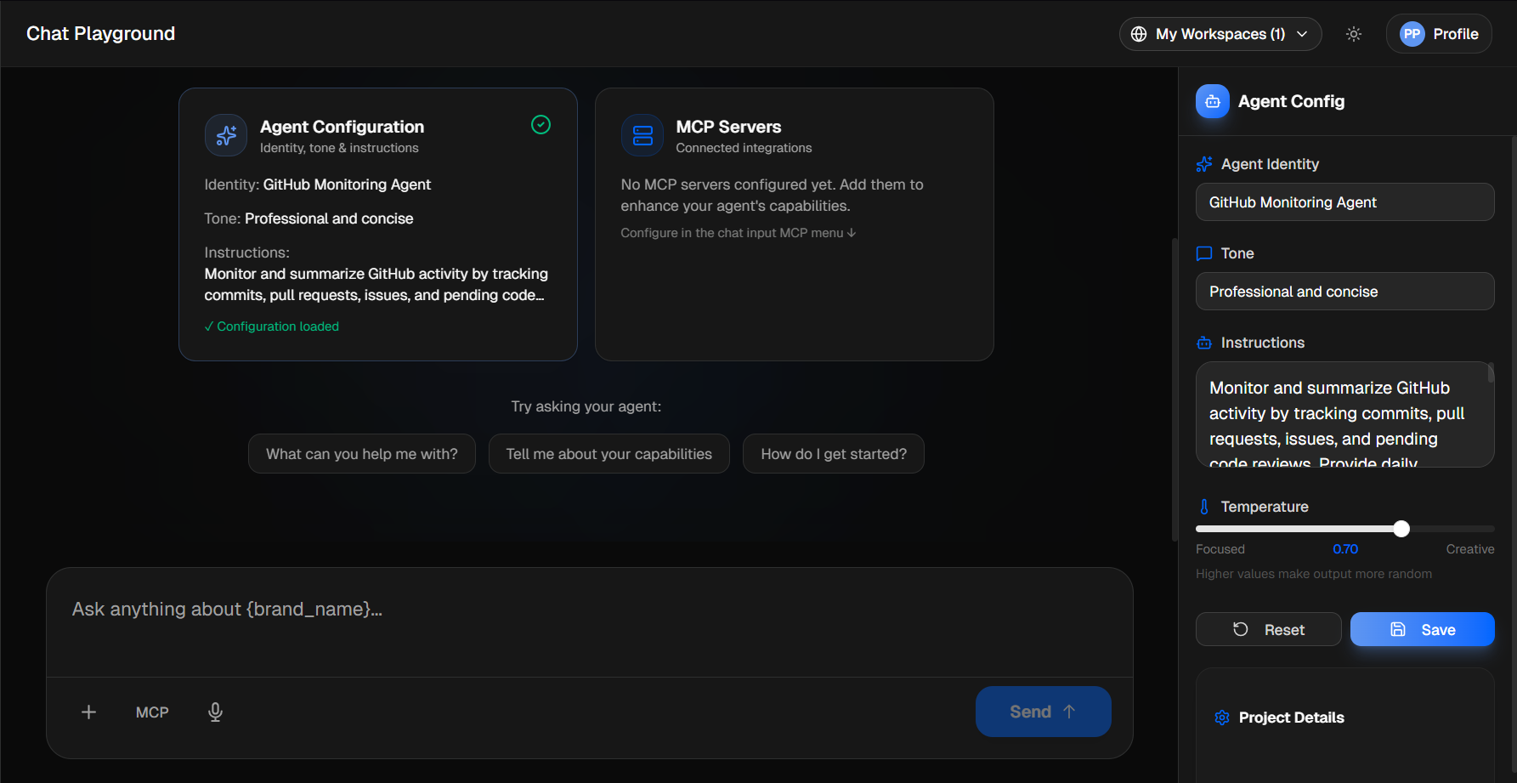Click the MCP Servers stacked-server icon

(x=642, y=135)
